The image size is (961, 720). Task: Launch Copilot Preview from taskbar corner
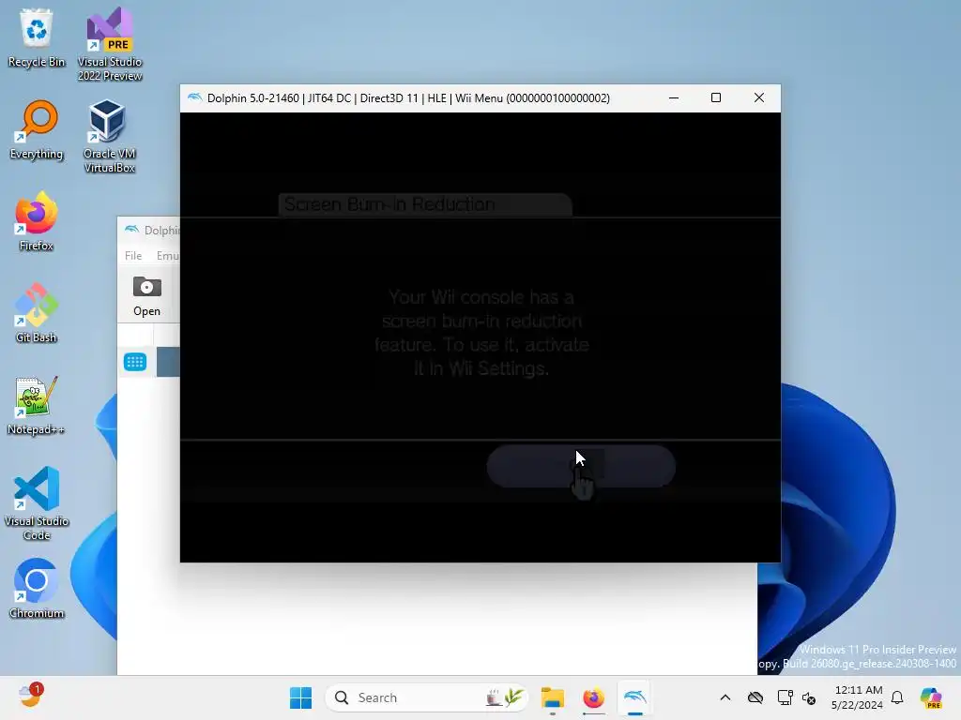pyautogui.click(x=931, y=697)
